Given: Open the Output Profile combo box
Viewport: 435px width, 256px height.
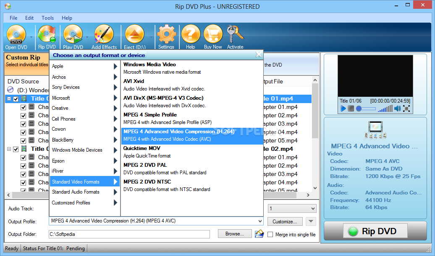Looking at the screenshot, I should pos(156,221).
